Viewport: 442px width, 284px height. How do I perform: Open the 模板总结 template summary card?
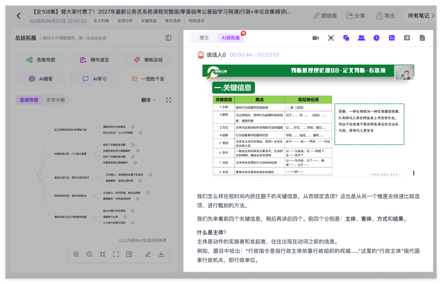148,60
